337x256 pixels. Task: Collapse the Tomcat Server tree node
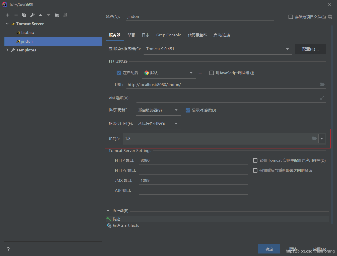click(7, 24)
